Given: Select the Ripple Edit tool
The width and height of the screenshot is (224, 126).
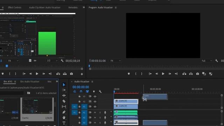Looking at the screenshot, I should pyautogui.click(x=64, y=96).
